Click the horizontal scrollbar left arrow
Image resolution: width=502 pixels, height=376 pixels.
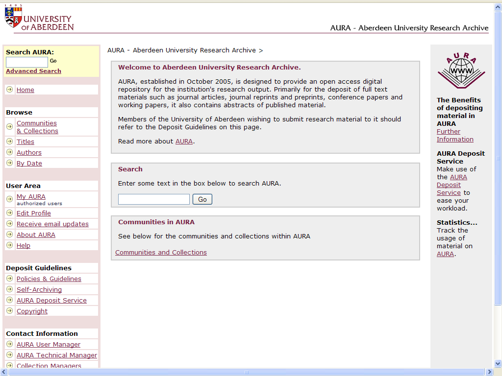(4, 372)
